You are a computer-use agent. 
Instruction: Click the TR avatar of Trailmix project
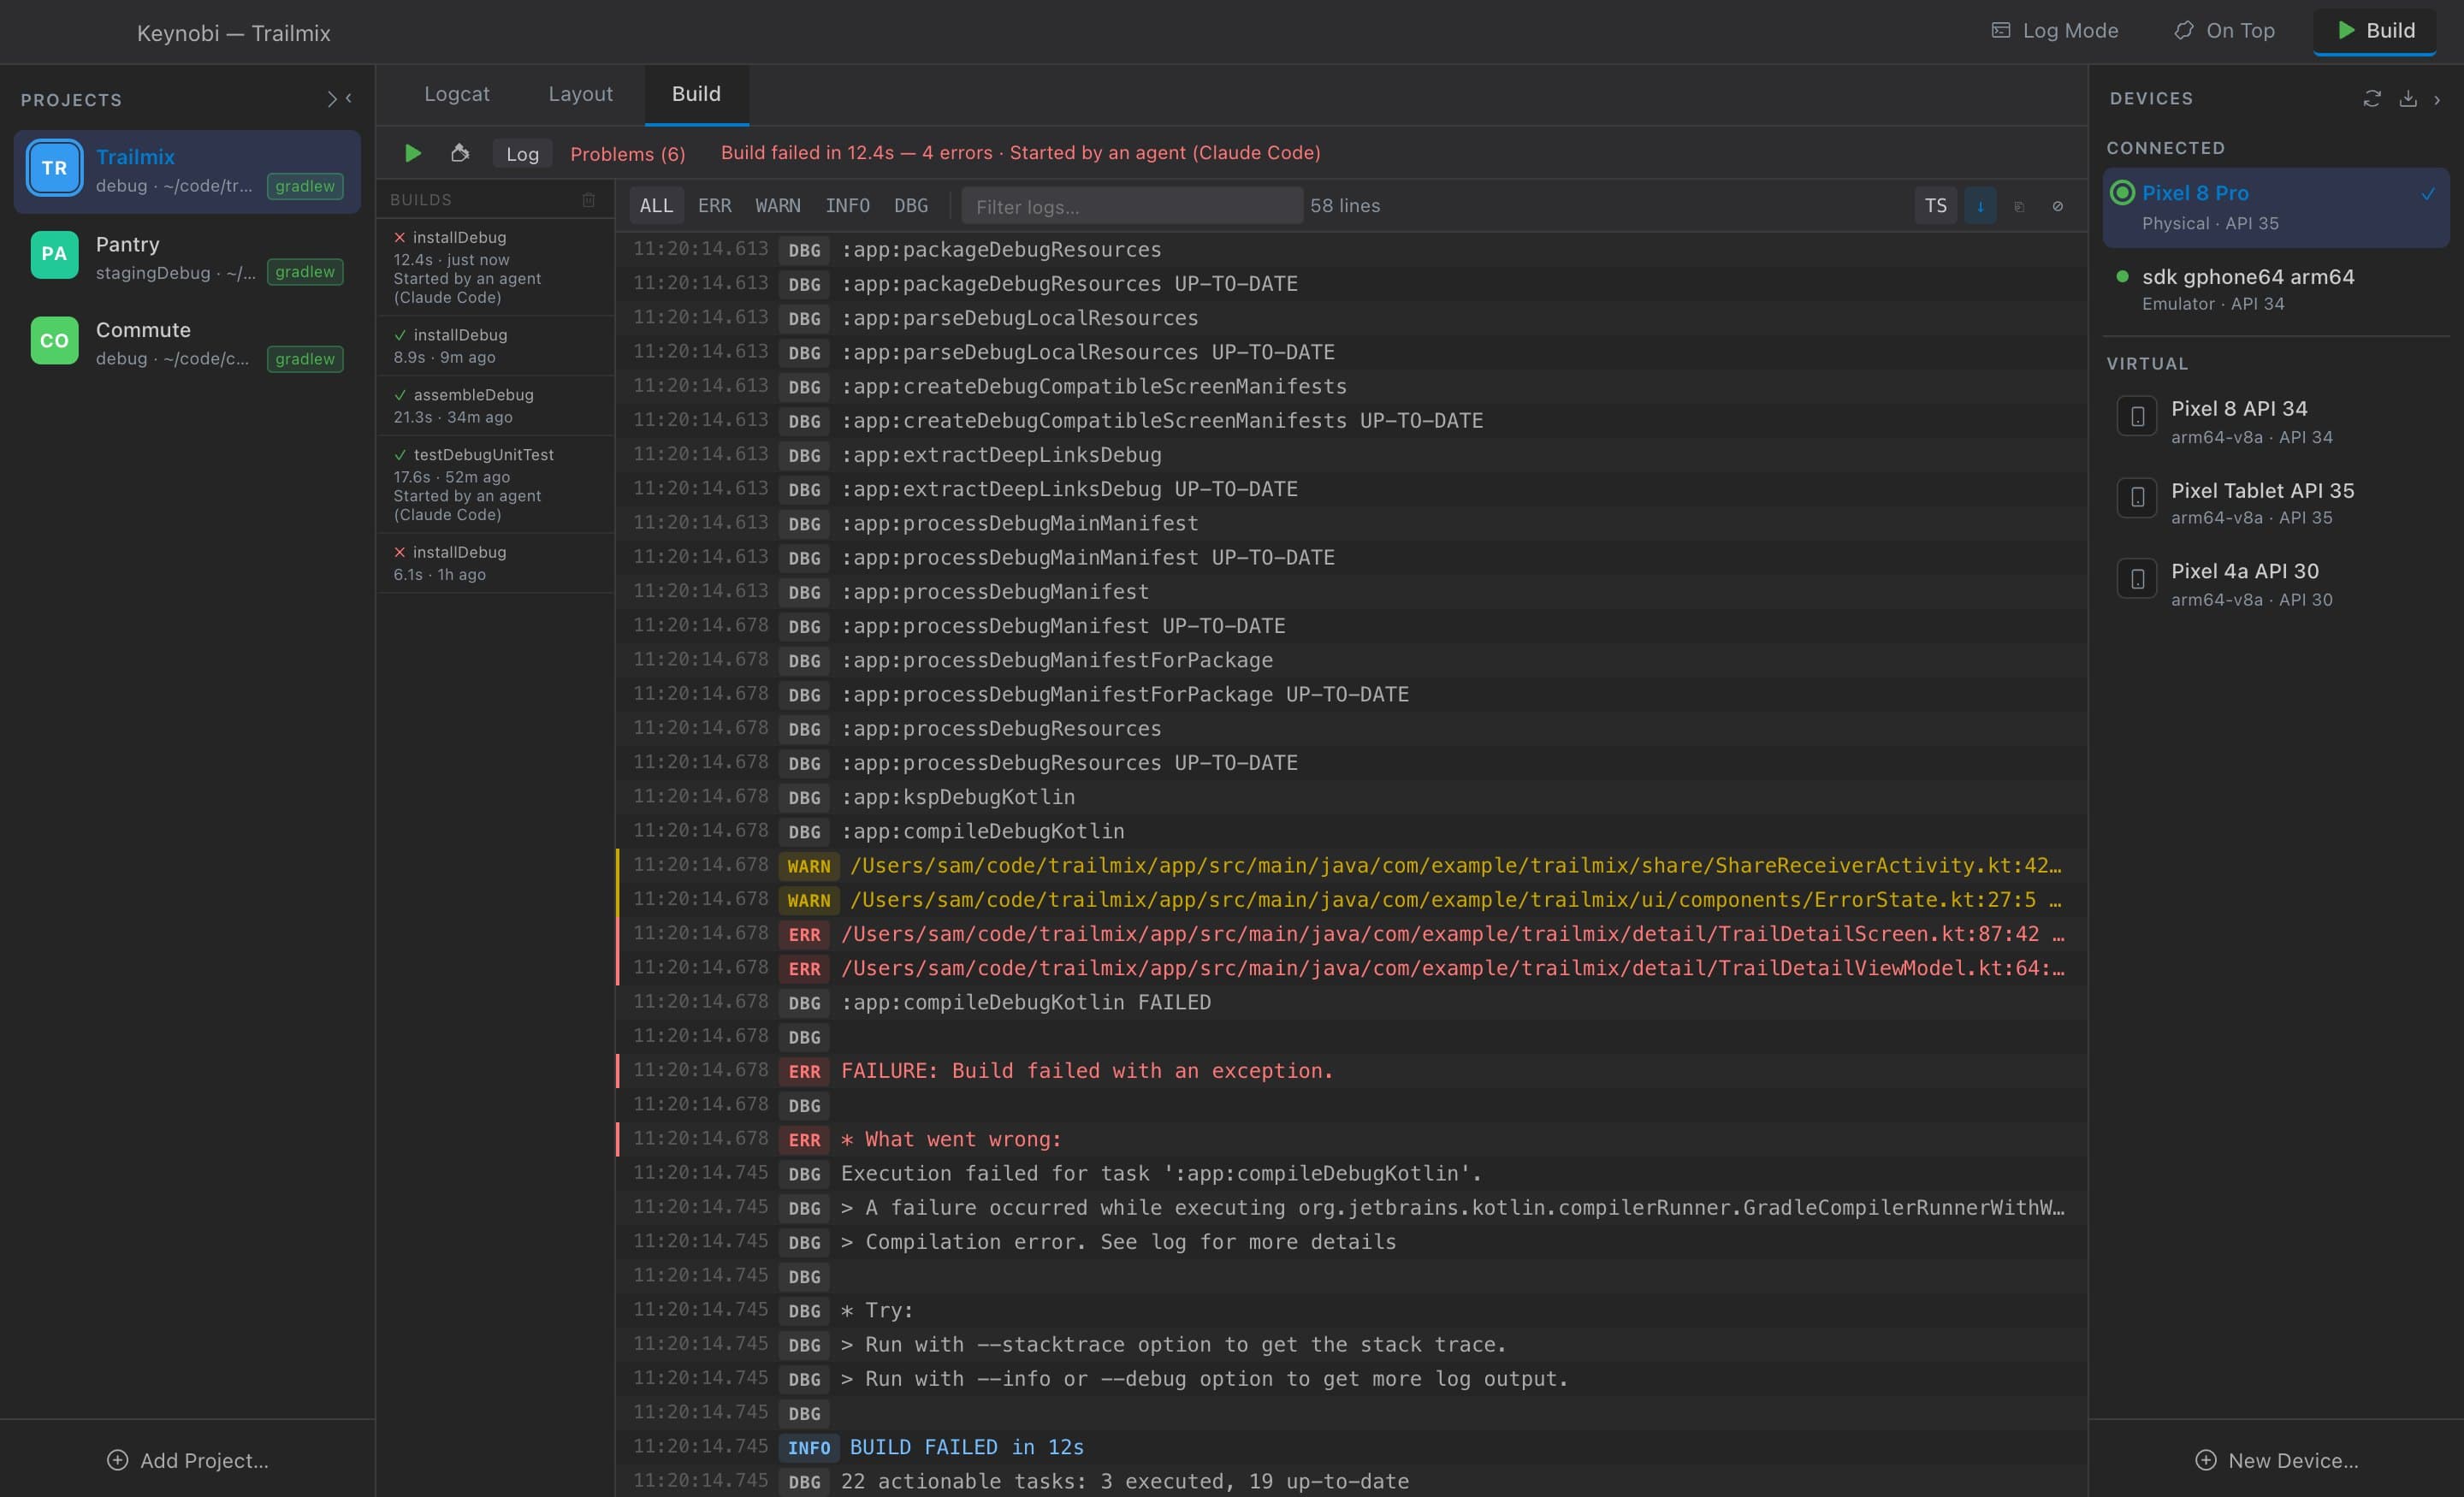click(54, 168)
